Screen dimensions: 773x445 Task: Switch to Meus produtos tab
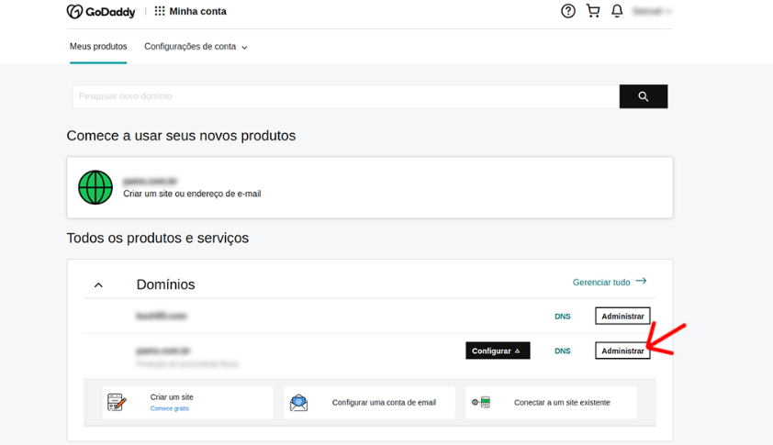(98, 47)
